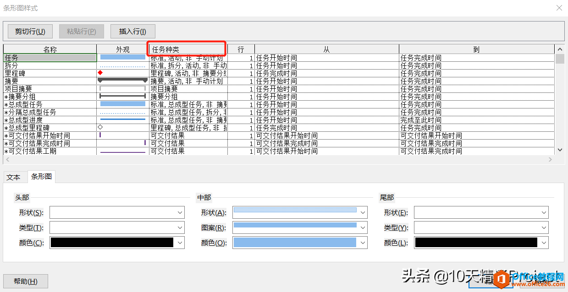This screenshot has height=292, width=568.
Task: Click the red diamond milestone appearance cell
Action: (x=100, y=73)
